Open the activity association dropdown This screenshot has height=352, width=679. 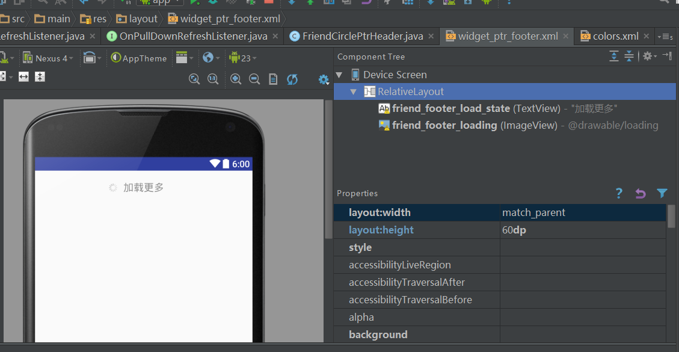(185, 58)
